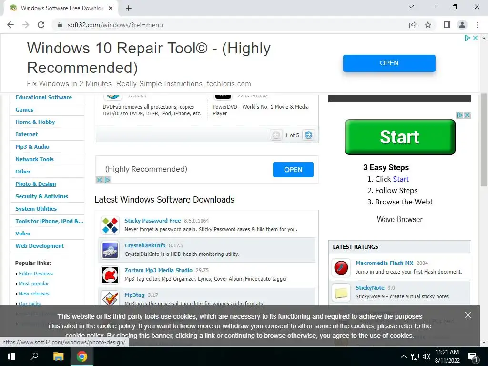Open the System Utilities category
The image size is (488, 366).
(36, 209)
